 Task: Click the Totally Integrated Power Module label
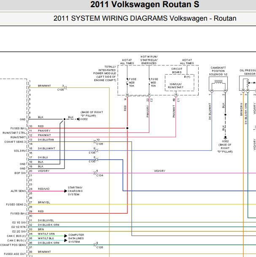105,73
